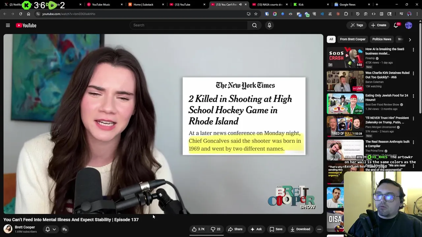Download the video
Image resolution: width=422 pixels, height=237 pixels.
pyautogui.click(x=300, y=229)
